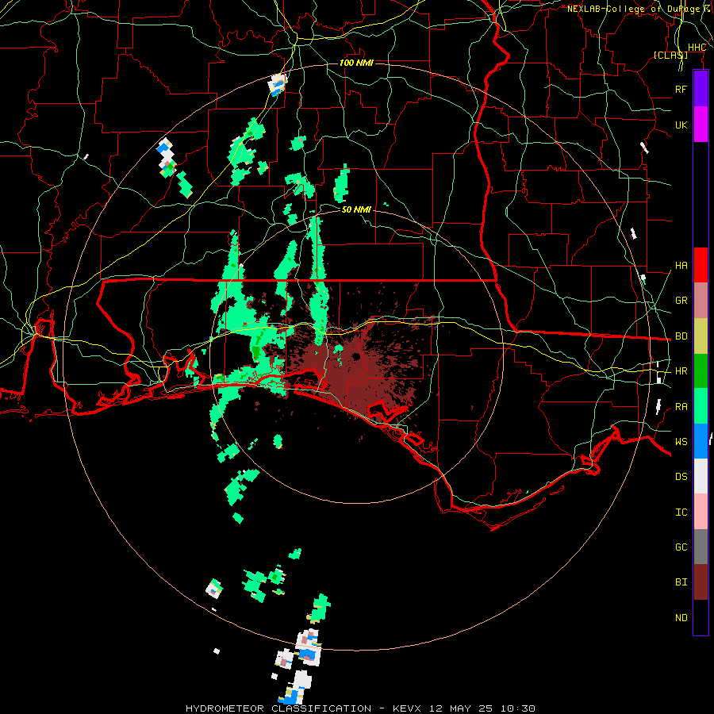
Task: Click the WS legend label
Action: tap(681, 442)
